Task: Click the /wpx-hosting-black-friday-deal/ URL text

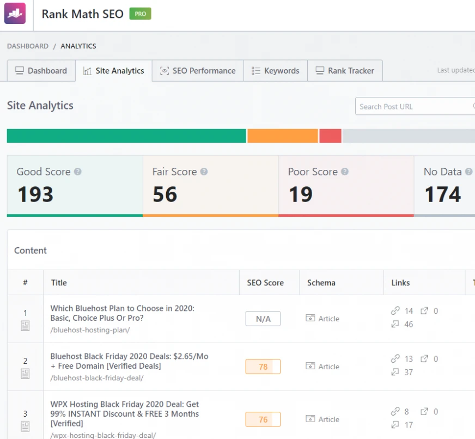Action: pyautogui.click(x=103, y=435)
